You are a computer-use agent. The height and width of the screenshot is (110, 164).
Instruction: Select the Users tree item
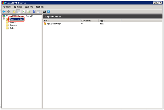pos(13,22)
